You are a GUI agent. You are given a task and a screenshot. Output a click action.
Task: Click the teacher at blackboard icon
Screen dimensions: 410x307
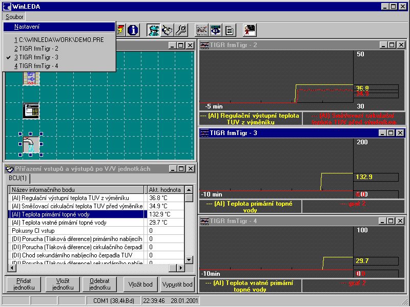pyautogui.click(x=250, y=30)
